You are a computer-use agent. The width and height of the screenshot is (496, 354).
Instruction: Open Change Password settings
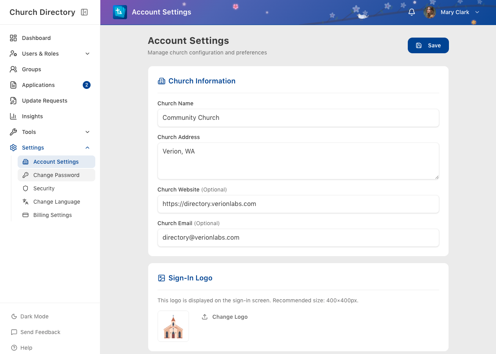56,175
